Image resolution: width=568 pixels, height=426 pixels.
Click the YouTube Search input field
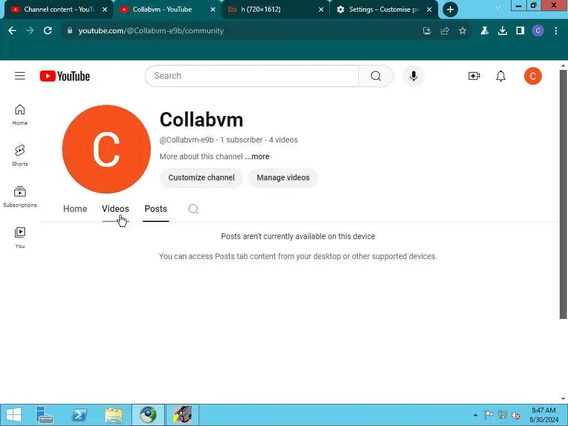click(x=252, y=75)
